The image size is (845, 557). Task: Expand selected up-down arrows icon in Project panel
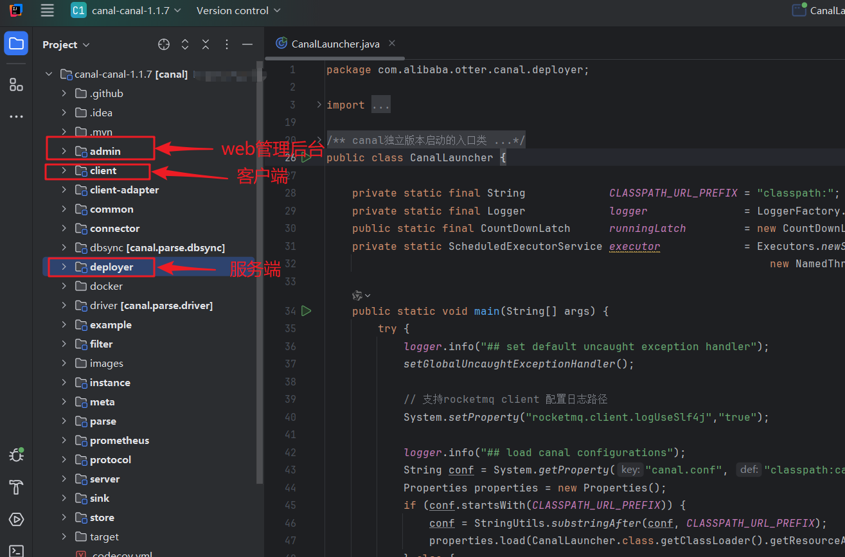[x=185, y=44]
